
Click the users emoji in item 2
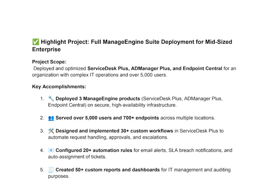click(x=51, y=118)
